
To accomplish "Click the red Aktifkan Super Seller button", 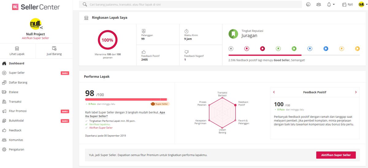I will (x=336, y=155).
